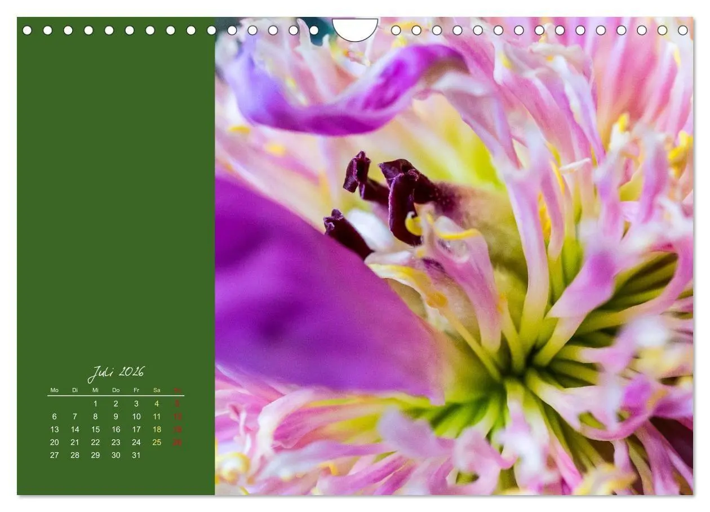Image resolution: width=710 pixels, height=512 pixels.
Task: Select the 'Mi' weekday header
Action: coord(95,390)
